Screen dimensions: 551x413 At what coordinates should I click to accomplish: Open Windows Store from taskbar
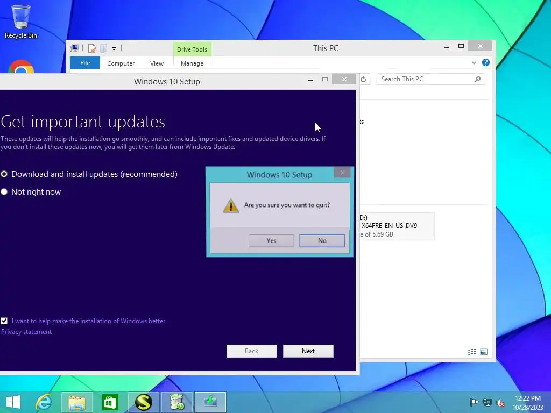[x=110, y=402]
